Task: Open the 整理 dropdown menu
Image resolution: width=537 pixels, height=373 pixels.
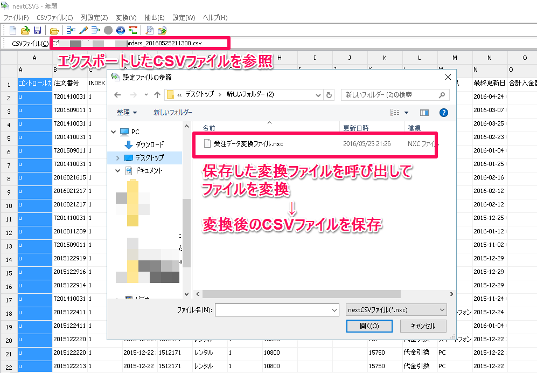Action: tap(127, 113)
